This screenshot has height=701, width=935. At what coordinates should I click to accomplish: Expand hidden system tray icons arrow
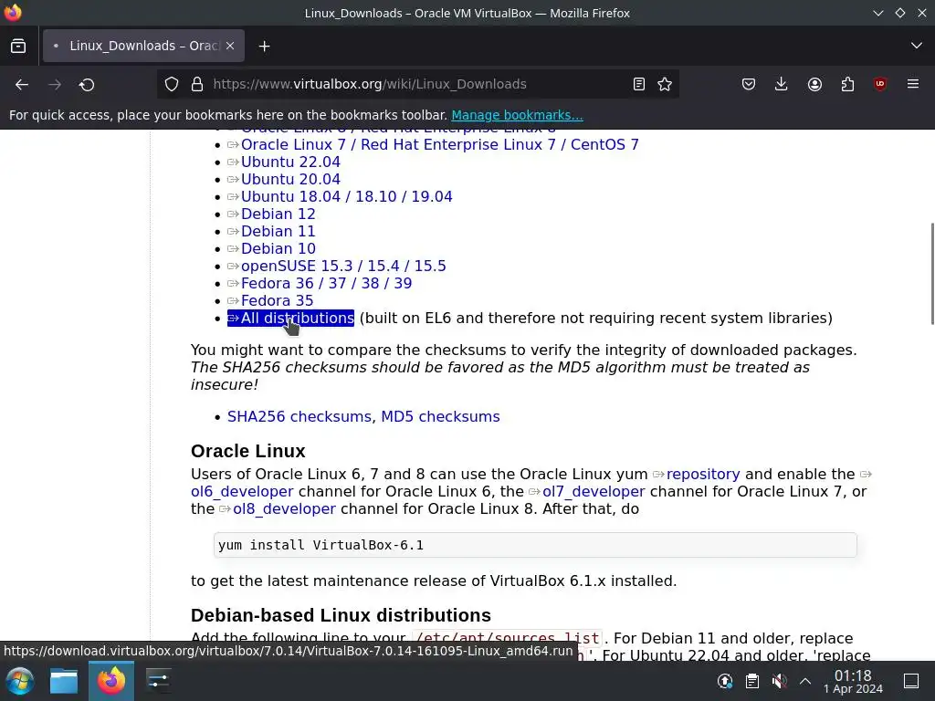805,681
